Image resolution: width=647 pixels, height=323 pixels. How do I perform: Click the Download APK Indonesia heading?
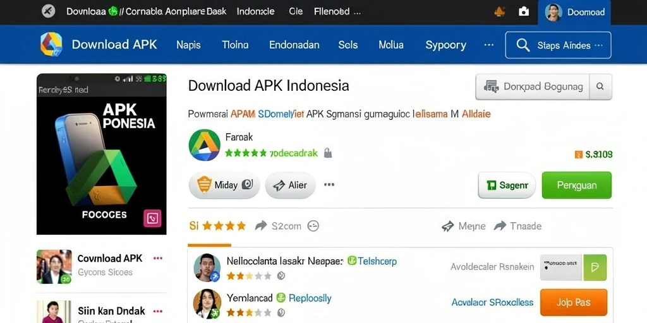point(269,86)
